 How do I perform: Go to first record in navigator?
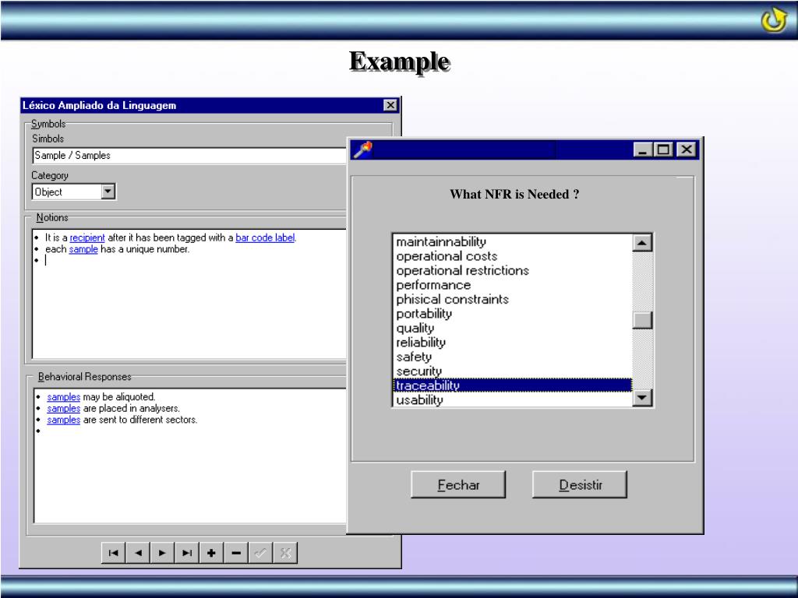pyautogui.click(x=114, y=553)
